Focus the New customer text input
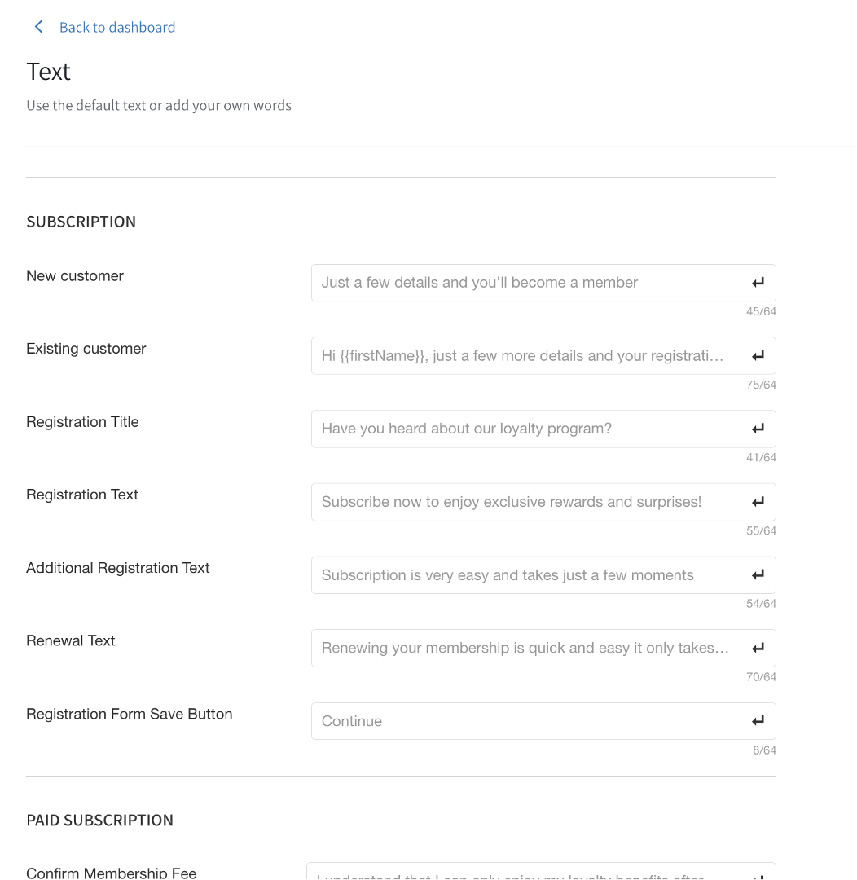The width and height of the screenshot is (857, 880). pyautogui.click(x=521, y=283)
